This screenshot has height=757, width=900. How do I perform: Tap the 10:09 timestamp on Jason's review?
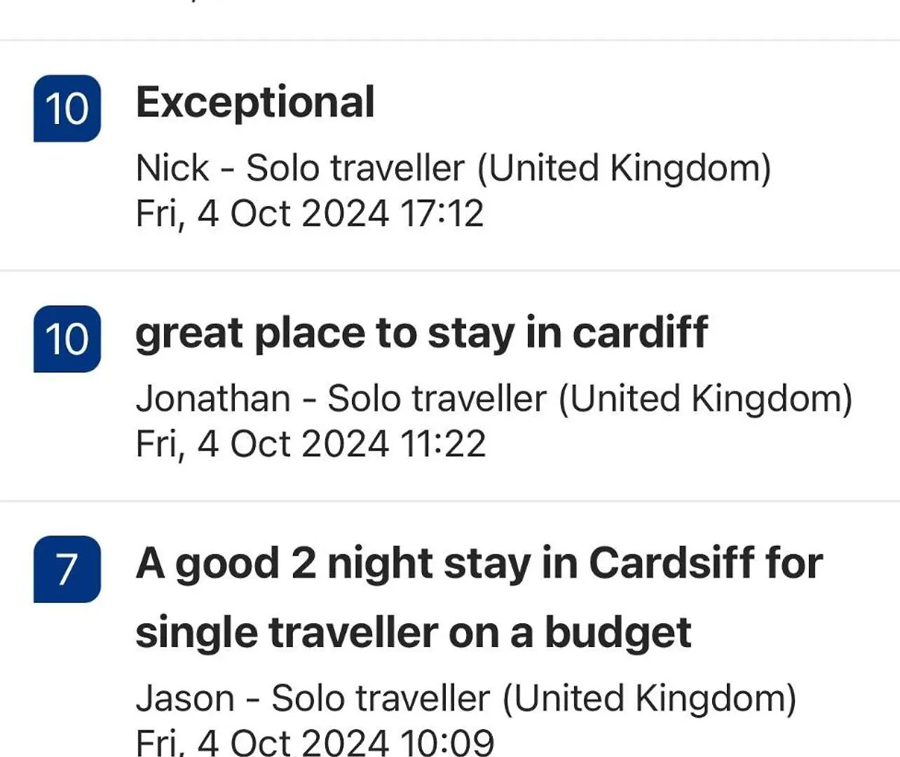446,742
